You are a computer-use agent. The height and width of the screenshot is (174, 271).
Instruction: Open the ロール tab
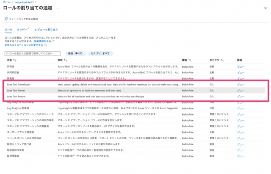coord(8,30)
